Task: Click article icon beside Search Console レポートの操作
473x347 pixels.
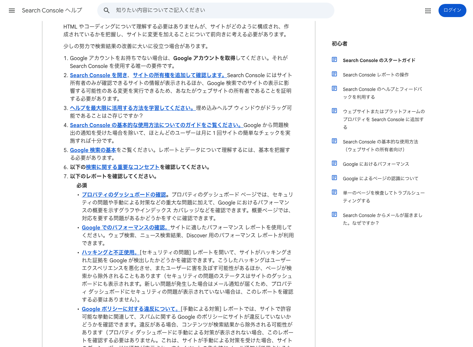Action: pyautogui.click(x=334, y=74)
